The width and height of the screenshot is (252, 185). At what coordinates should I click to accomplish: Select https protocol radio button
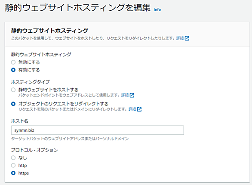coord(13,173)
